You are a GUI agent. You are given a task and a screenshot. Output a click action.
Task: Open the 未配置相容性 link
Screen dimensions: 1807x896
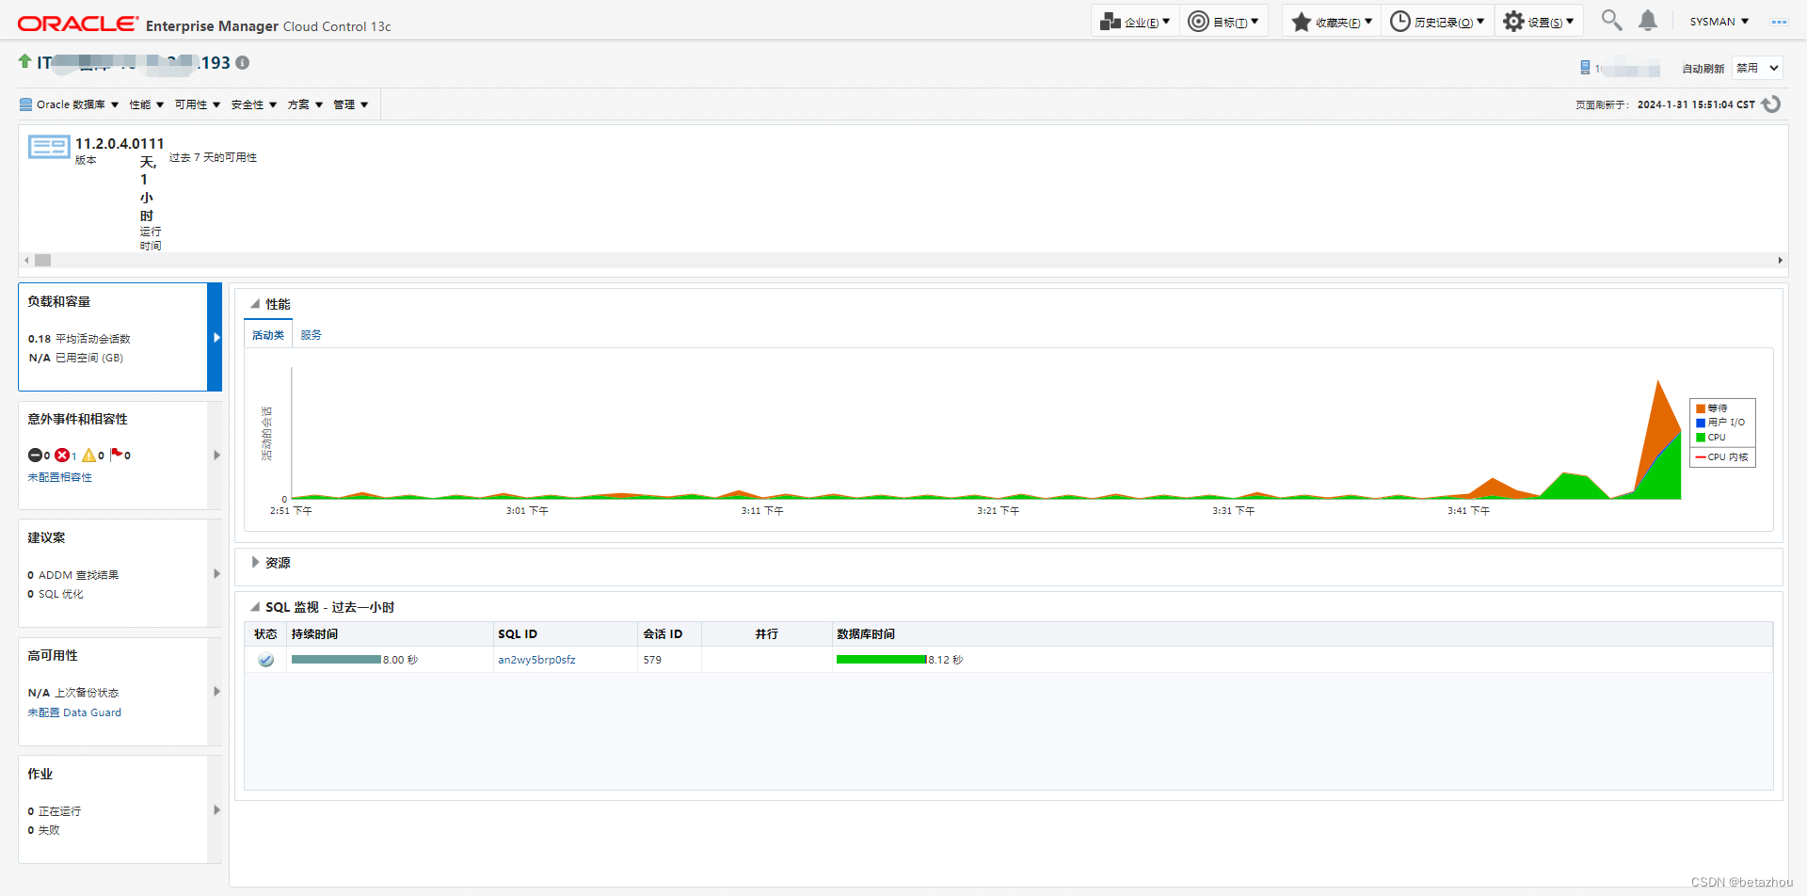59,477
